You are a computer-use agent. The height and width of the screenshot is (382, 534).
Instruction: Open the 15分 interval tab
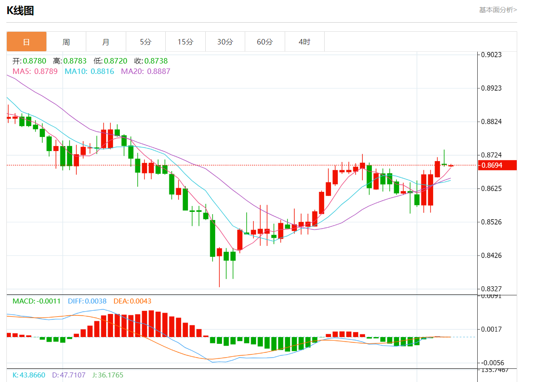coord(185,42)
